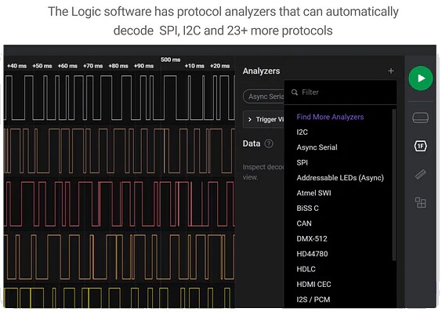Open the extensions blocks icon

[x=420, y=202]
